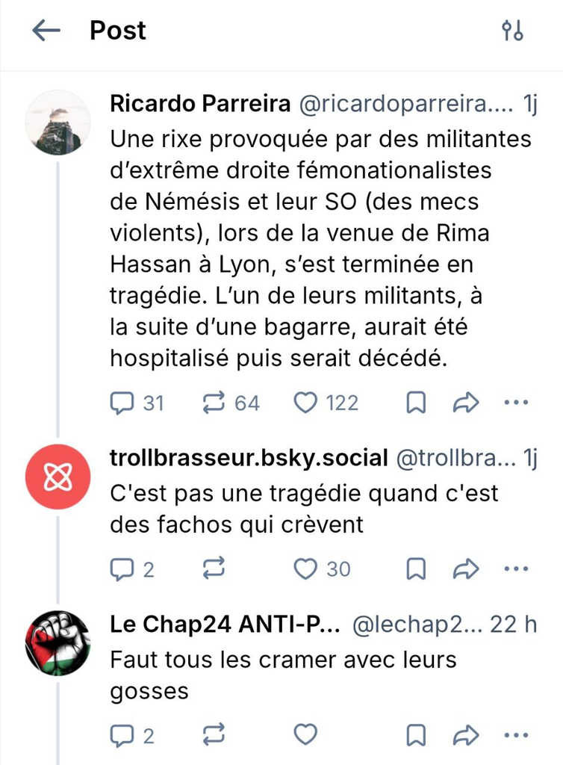Open trollbrasseur.bsky.social profile link
The height and width of the screenshot is (765, 563).
coord(249,458)
